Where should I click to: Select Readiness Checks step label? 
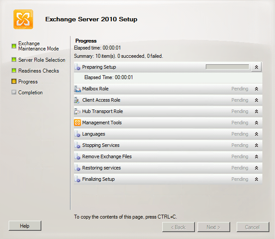[x=39, y=71]
